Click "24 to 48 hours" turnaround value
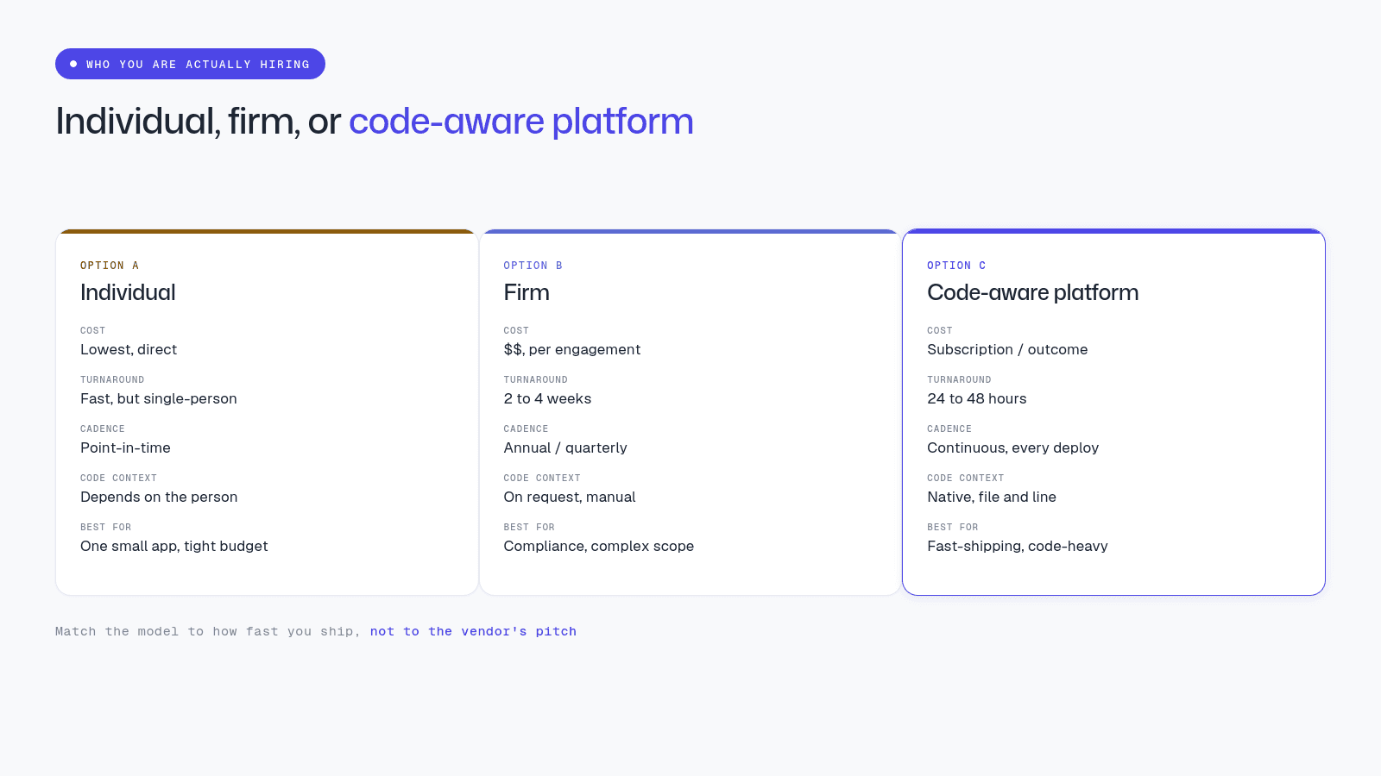Viewport: 1381px width, 776px height. (x=977, y=398)
